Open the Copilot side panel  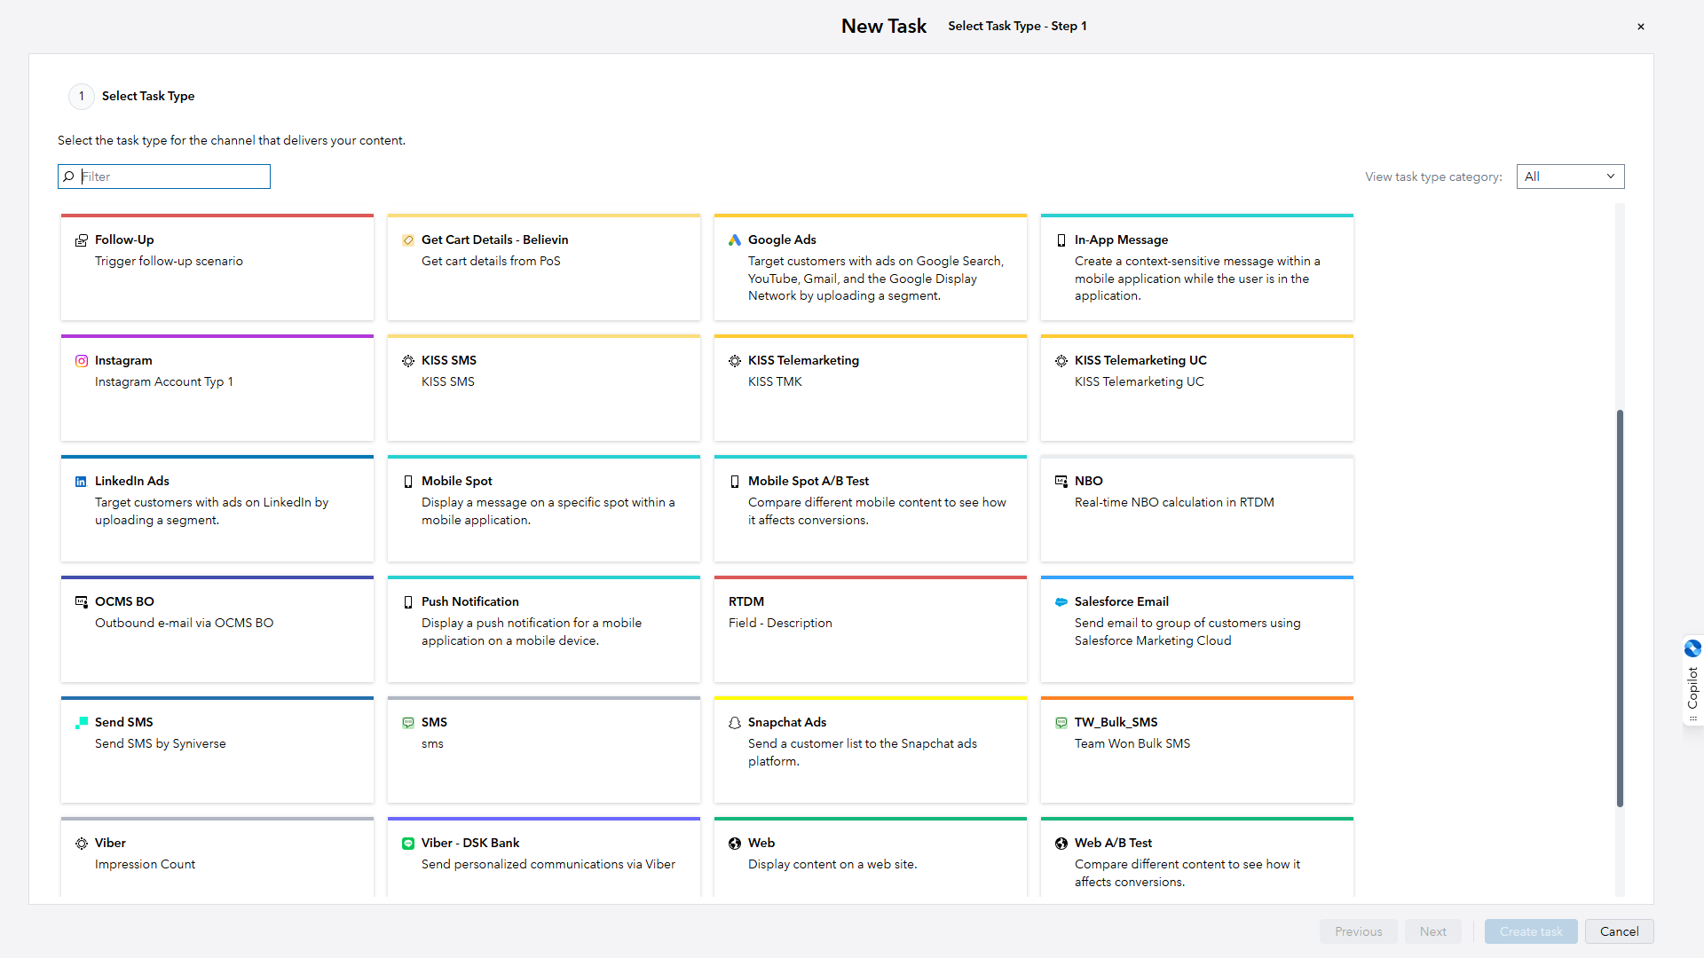click(x=1692, y=679)
